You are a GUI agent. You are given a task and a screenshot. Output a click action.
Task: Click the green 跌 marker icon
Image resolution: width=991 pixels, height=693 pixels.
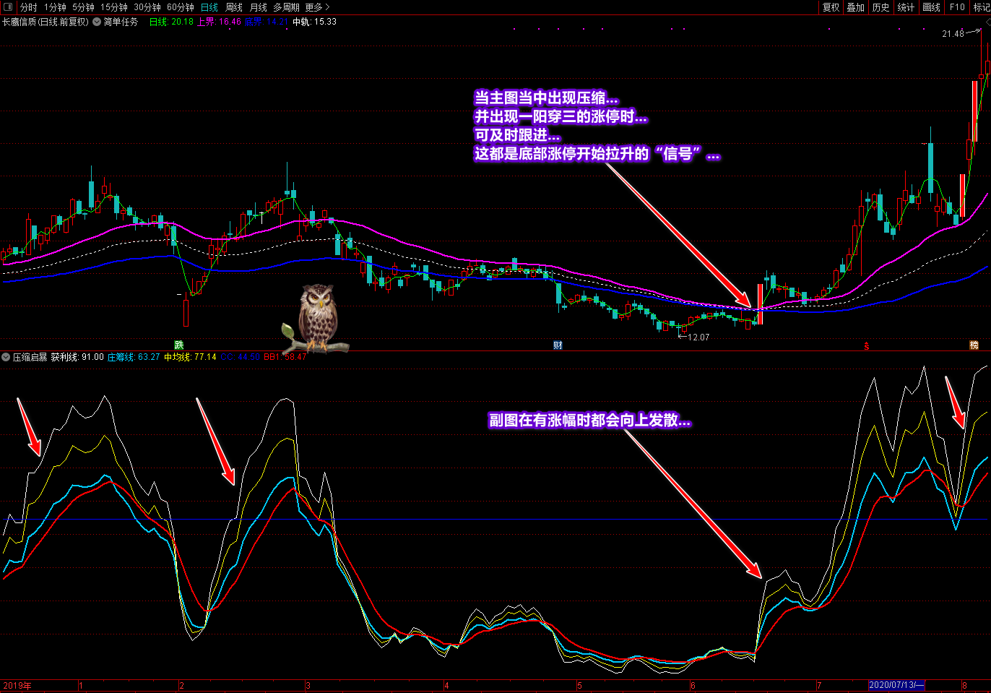[x=179, y=345]
